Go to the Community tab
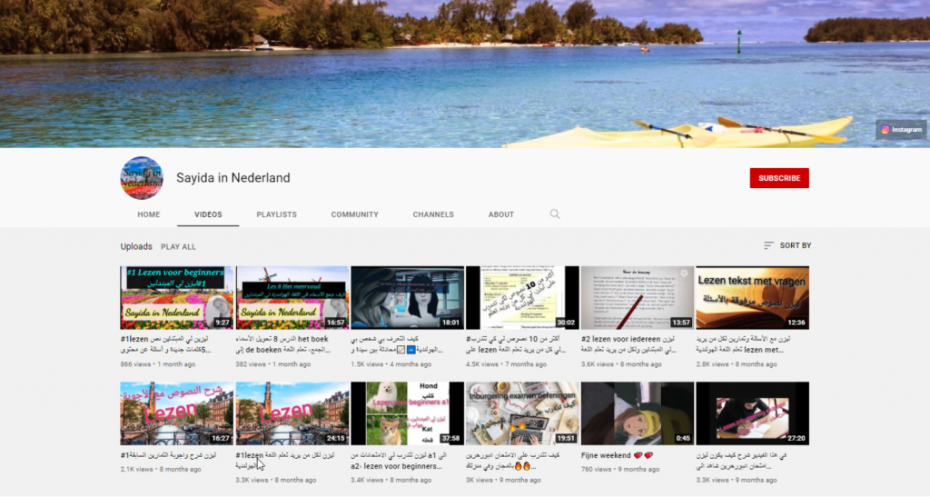 [x=354, y=214]
